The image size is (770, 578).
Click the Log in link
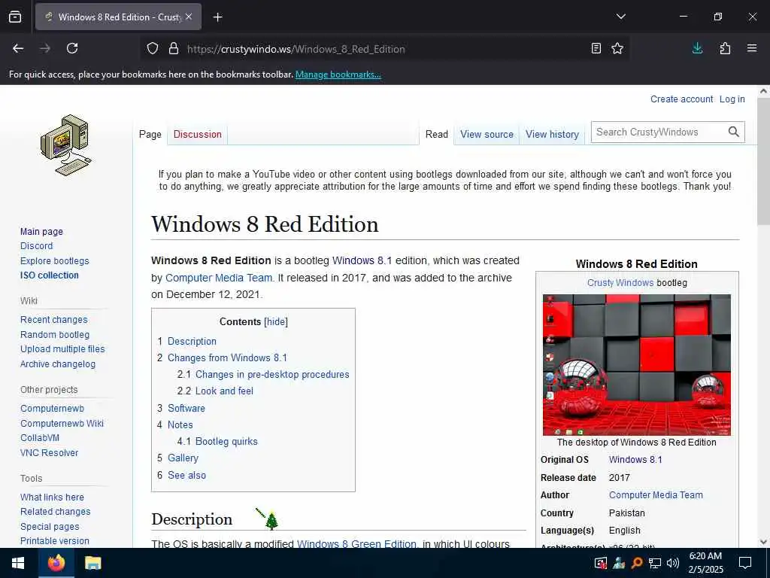pos(732,99)
